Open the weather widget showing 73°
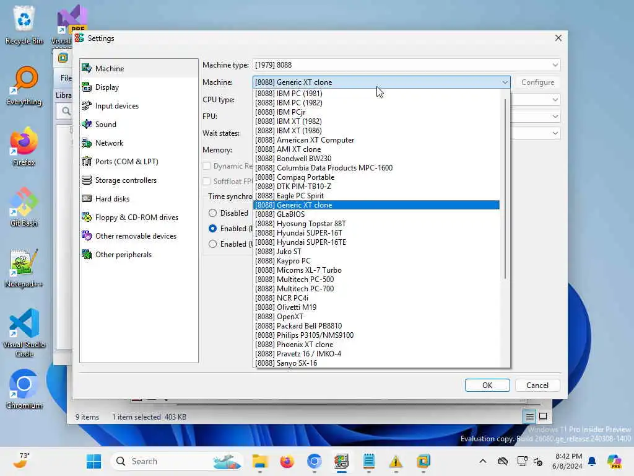Viewport: 634px width, 476px height. 21,461
